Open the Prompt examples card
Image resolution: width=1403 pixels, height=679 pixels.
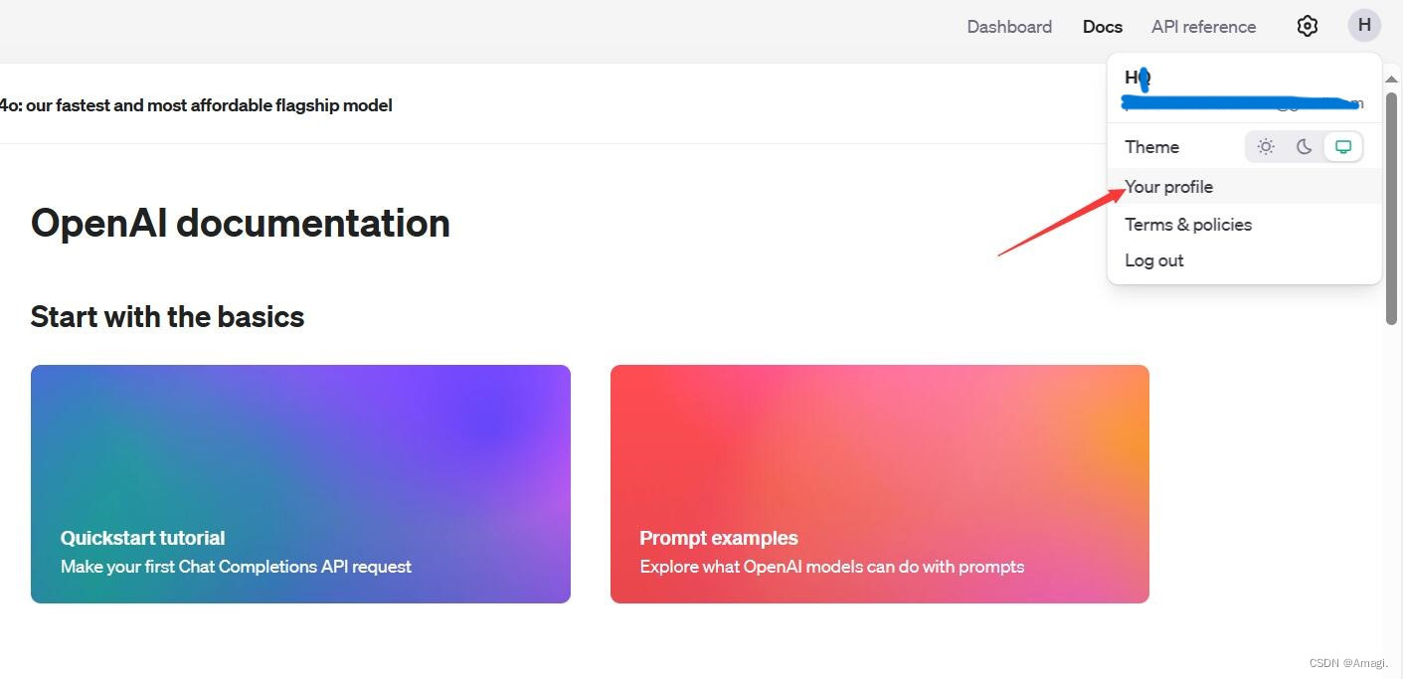pos(880,484)
